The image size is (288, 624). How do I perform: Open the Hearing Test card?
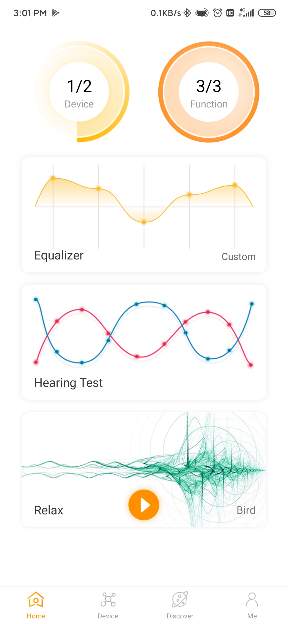tap(144, 342)
